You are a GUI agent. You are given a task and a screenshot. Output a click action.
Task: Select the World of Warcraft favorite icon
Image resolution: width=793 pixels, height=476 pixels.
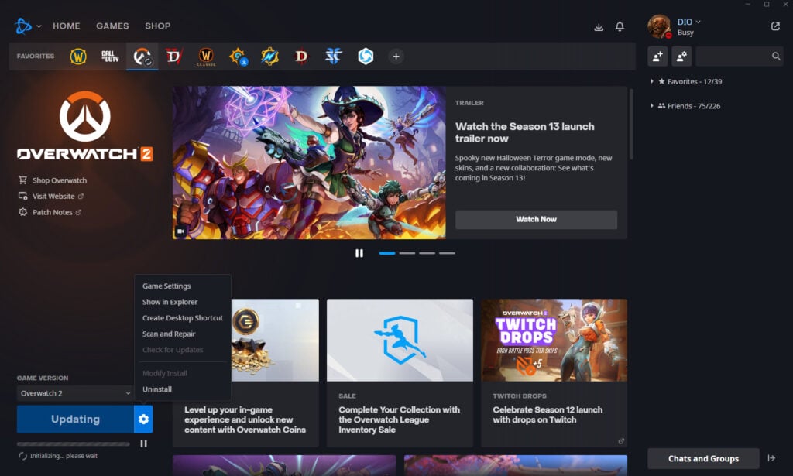point(77,56)
